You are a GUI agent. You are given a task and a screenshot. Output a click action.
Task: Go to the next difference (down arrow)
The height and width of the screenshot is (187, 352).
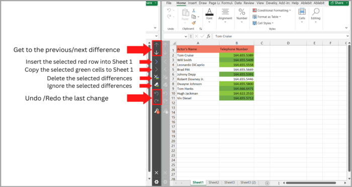[156, 53]
